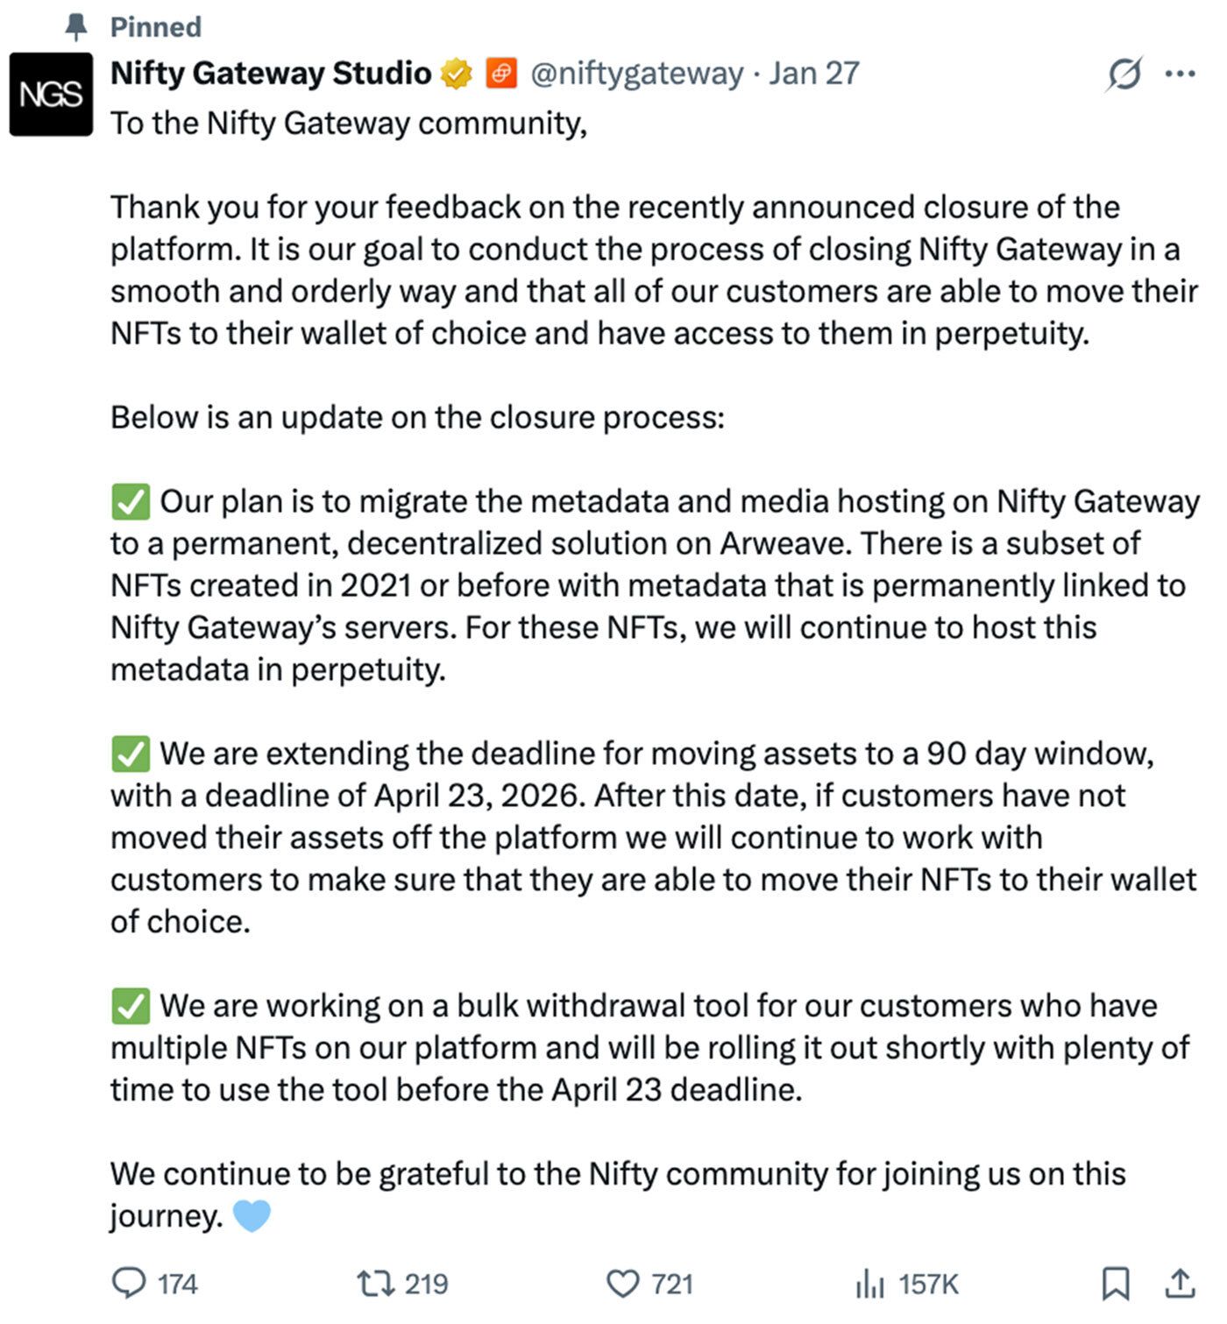This screenshot has width=1227, height=1324.
Task: Open the Grok explain-post icon
Action: (x=1124, y=74)
